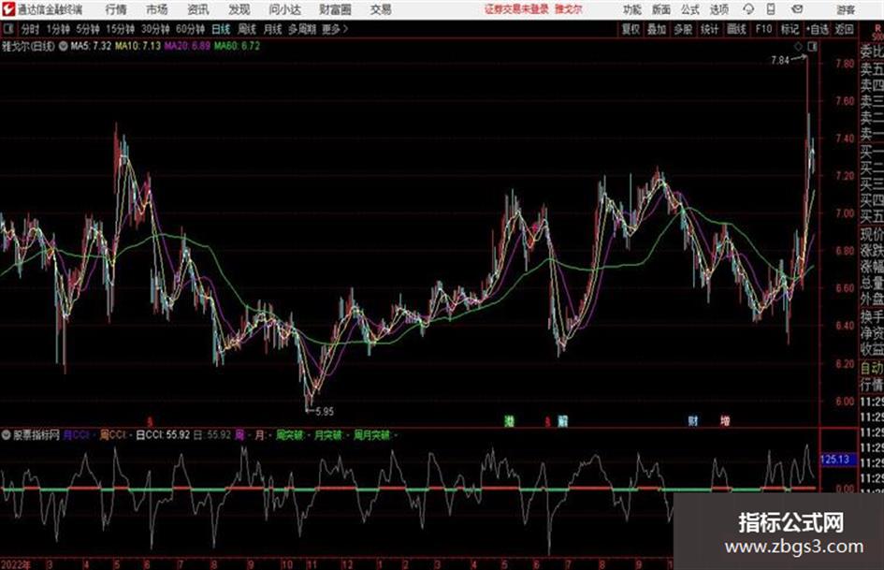Click the 画线 draw line button

736,29
